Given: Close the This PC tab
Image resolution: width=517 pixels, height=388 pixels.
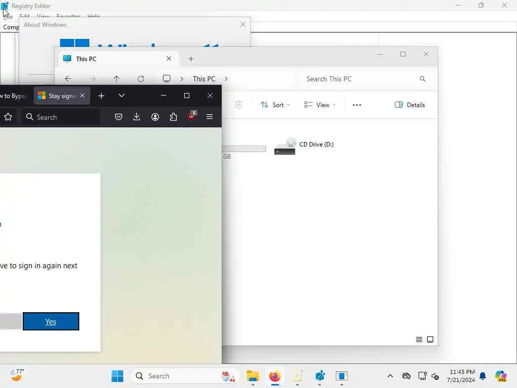Looking at the screenshot, I should pos(169,59).
